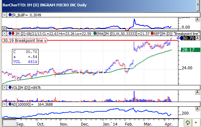Toggle auto-scale A on volume pane
The image size is (201, 127).
coord(197,92)
